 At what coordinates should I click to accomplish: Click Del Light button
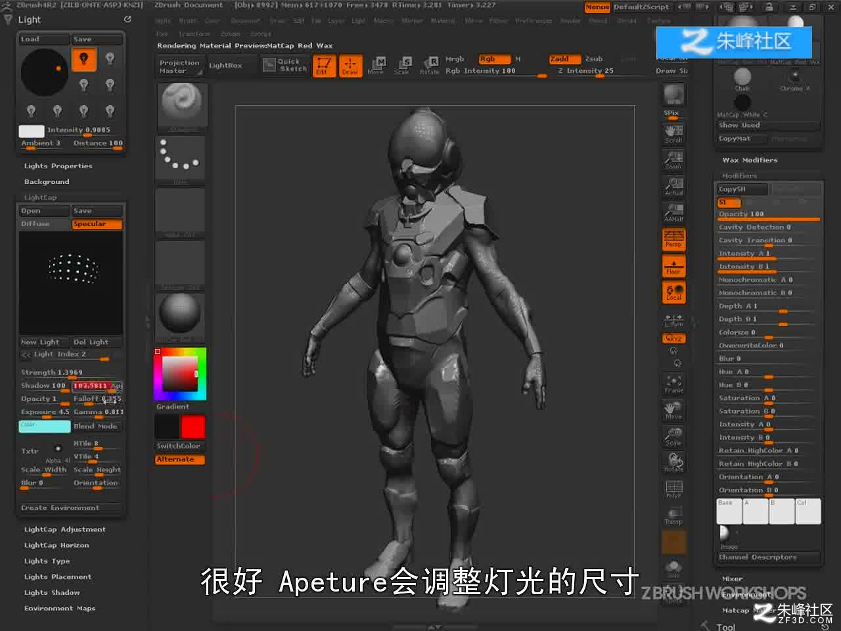[x=97, y=342]
